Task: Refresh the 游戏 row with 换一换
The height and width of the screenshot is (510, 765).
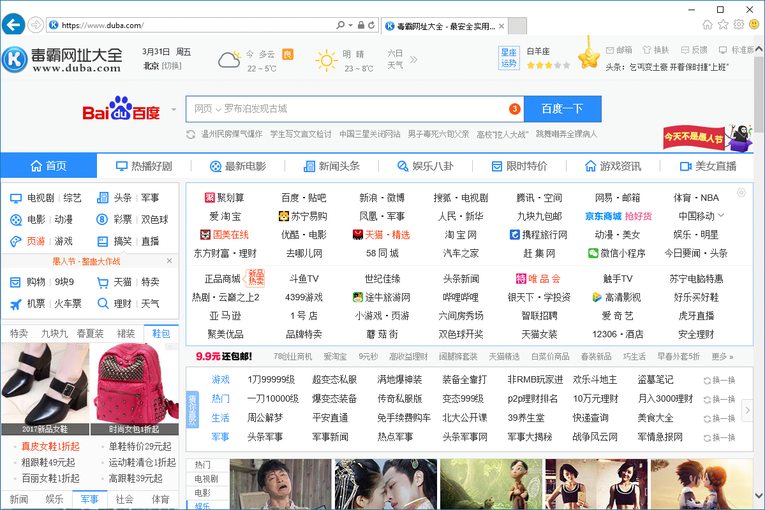Action: [719, 381]
